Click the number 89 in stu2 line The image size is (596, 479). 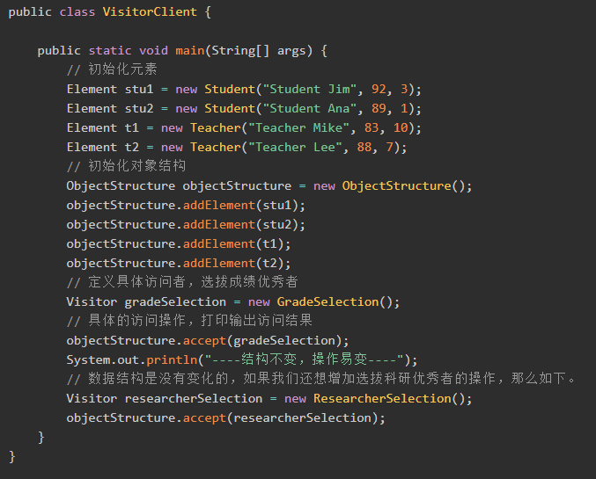[x=379, y=109]
